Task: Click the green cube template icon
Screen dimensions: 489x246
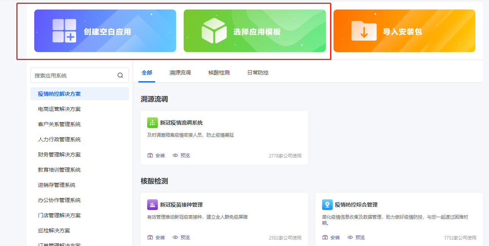Action: [x=214, y=31]
